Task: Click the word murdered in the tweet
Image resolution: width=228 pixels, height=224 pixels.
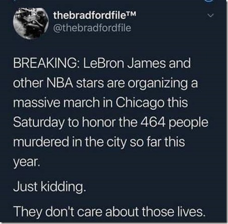Action: coord(41,142)
